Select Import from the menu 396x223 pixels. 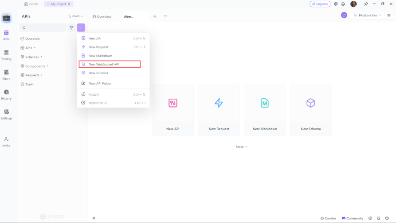click(113, 94)
